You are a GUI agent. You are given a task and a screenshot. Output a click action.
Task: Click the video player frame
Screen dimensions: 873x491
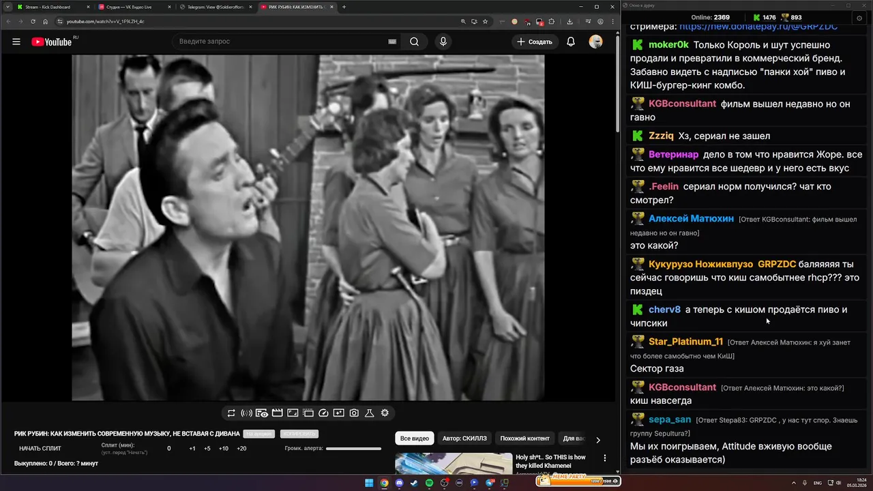308,228
